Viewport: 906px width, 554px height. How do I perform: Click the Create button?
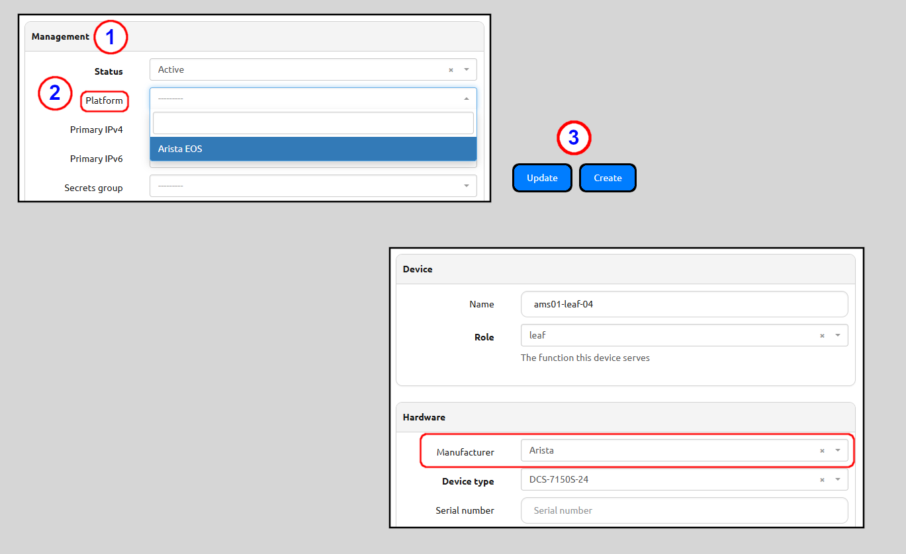pos(607,177)
